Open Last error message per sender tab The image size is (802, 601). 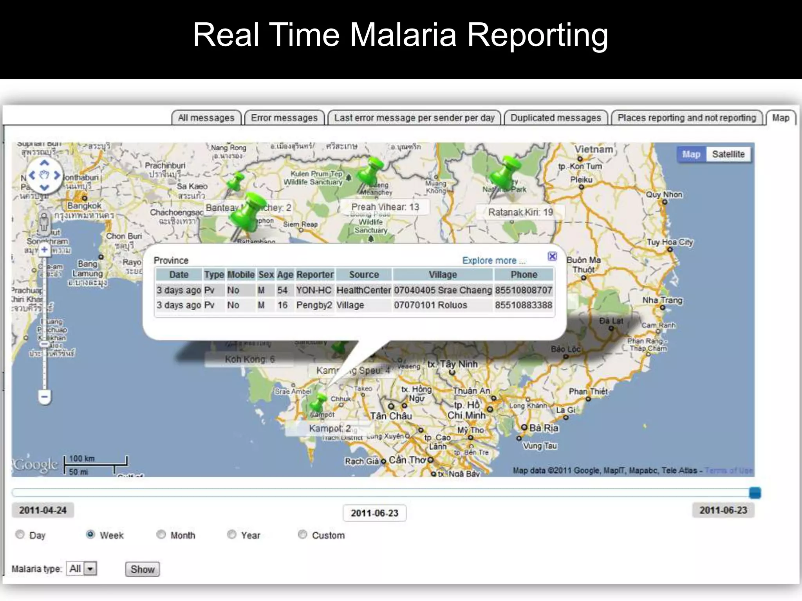pos(414,118)
